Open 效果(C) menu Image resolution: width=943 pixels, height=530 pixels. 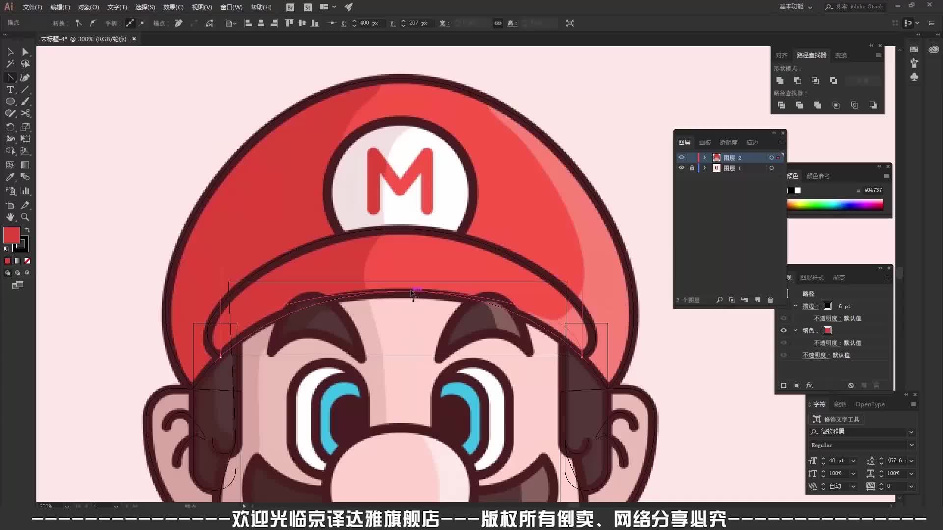(173, 7)
